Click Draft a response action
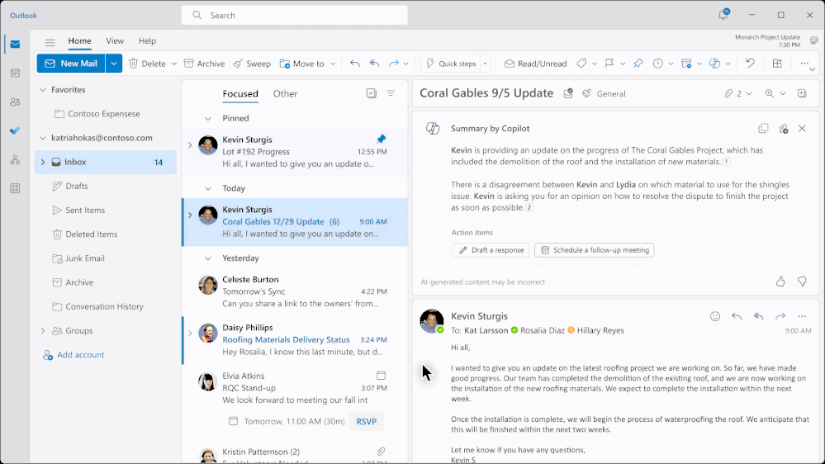 [491, 250]
